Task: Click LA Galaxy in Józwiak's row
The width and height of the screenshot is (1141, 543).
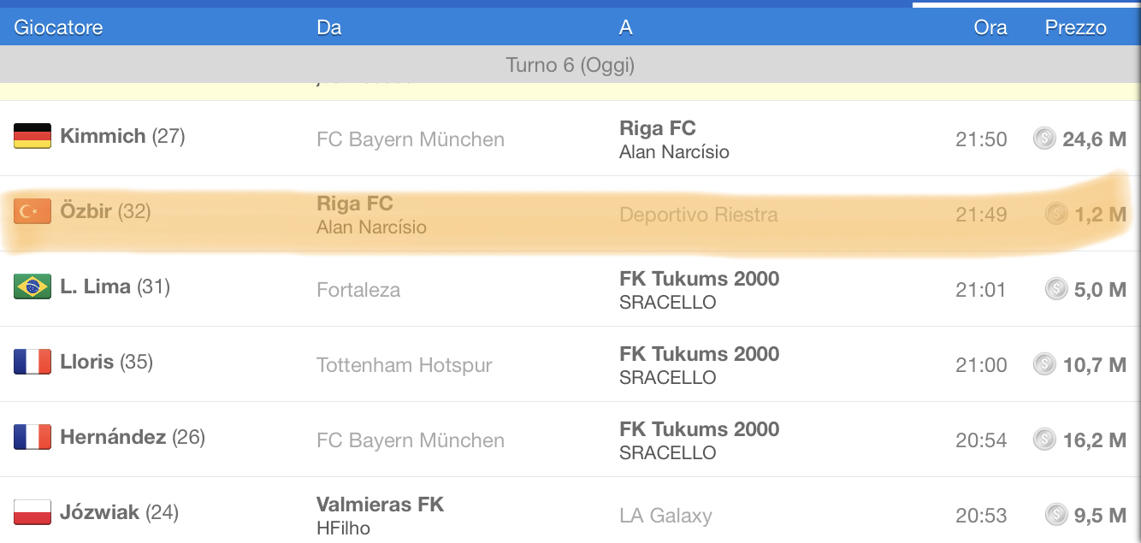Action: point(665,516)
